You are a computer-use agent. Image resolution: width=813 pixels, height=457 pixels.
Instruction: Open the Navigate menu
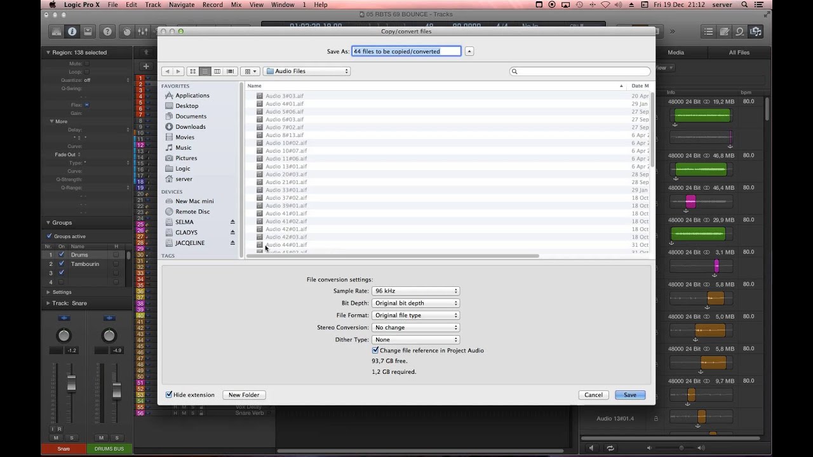click(x=182, y=4)
